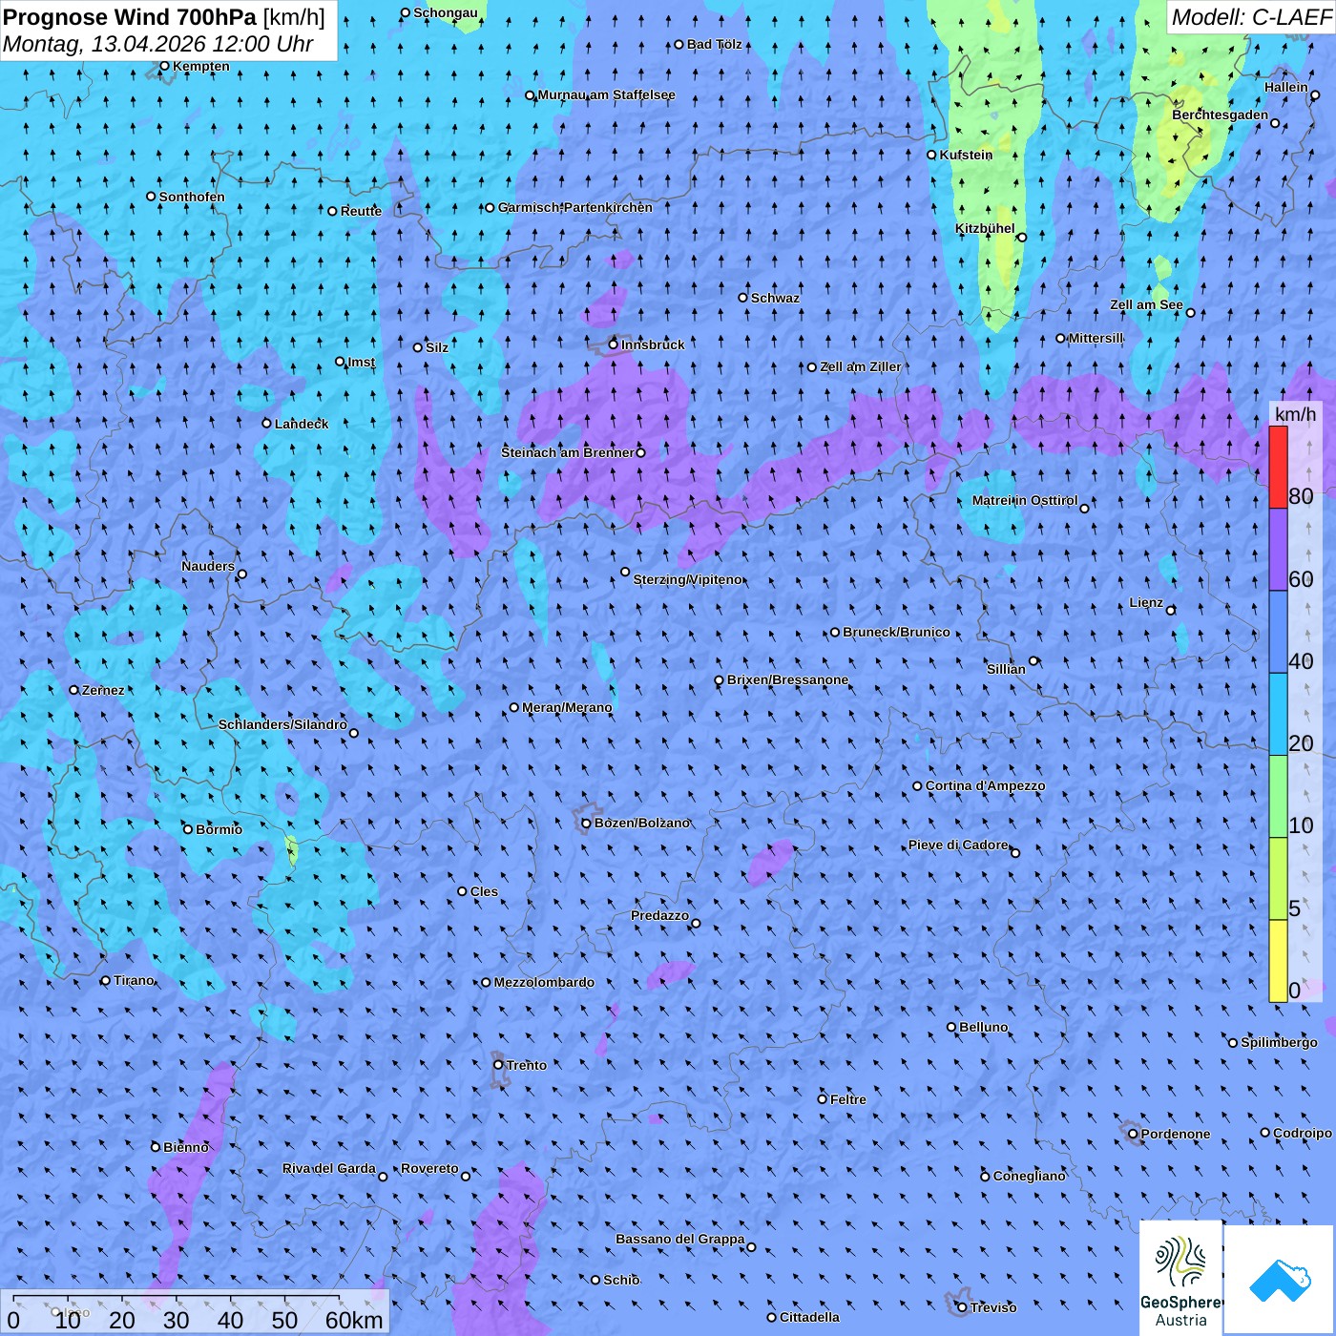Click the Kempten city label
1336x1336 pixels.
[x=201, y=66]
